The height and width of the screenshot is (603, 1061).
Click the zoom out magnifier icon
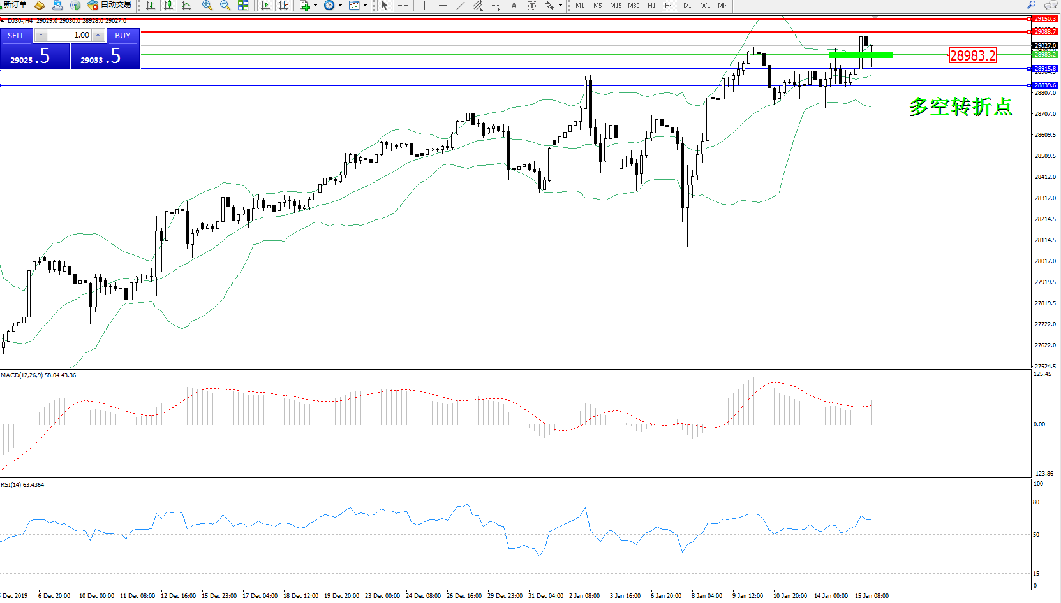click(225, 6)
